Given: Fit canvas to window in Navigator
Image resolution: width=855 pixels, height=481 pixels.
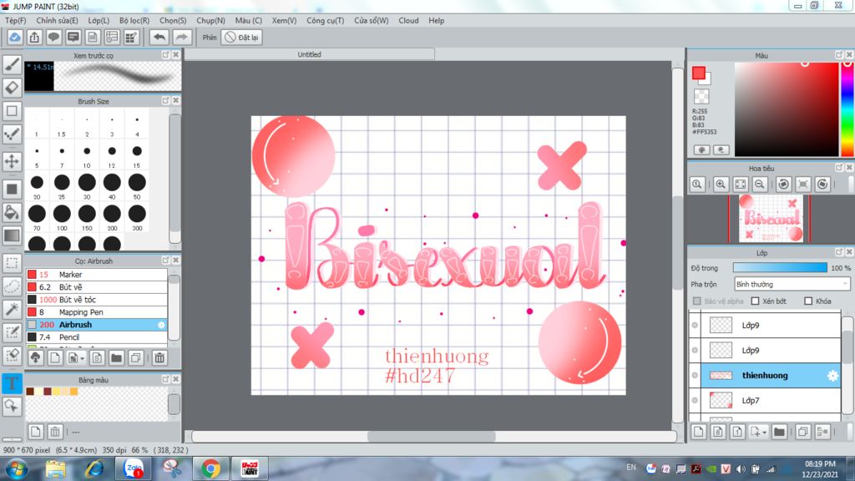Looking at the screenshot, I should [x=740, y=185].
